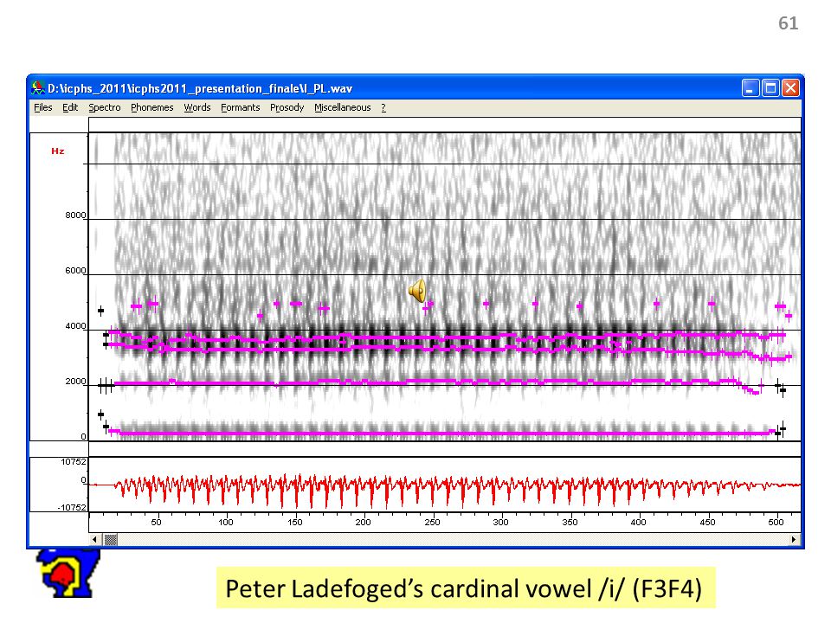Click the horizontal scrollbar thumb

[x=111, y=539]
